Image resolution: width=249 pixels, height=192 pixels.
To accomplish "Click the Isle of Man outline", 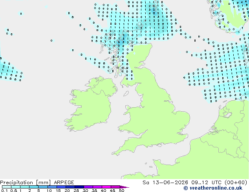I will 126,94.
